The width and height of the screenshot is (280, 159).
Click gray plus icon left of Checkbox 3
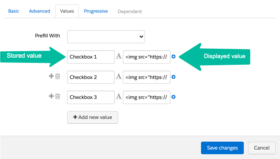pos(51,97)
